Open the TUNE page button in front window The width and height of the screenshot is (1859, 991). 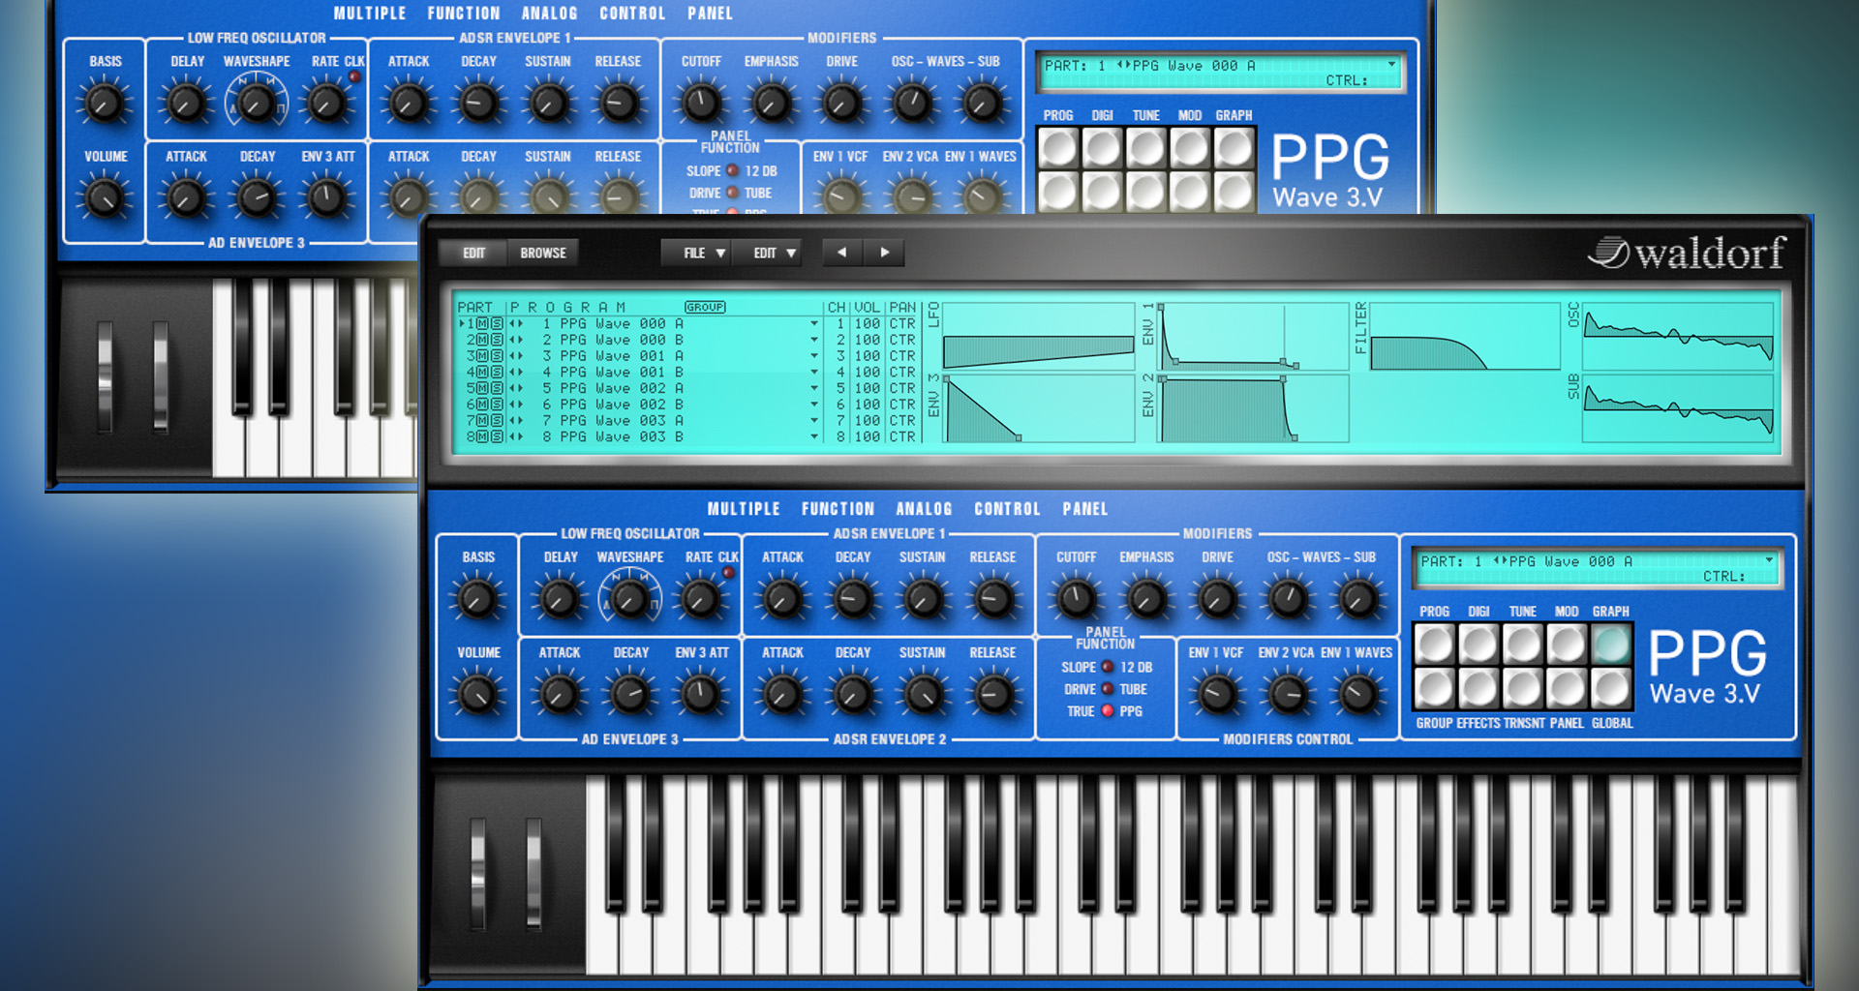tap(1522, 644)
